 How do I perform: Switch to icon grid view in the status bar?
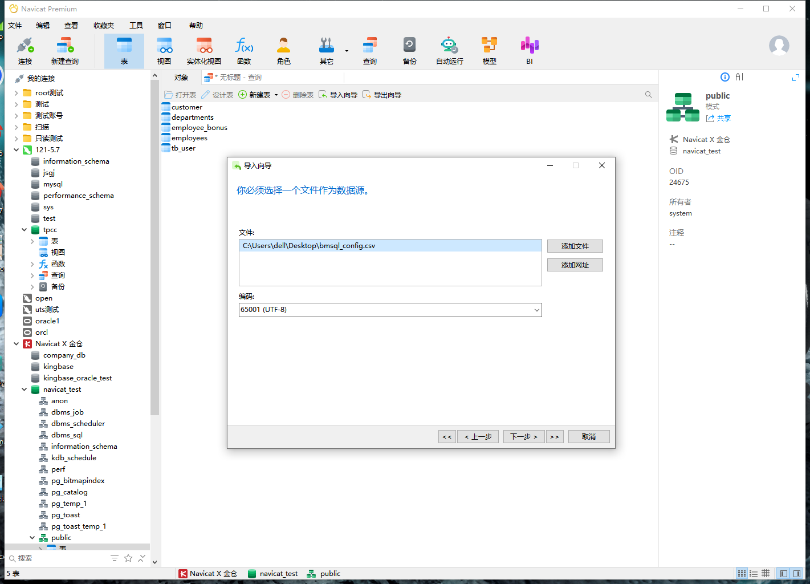742,574
